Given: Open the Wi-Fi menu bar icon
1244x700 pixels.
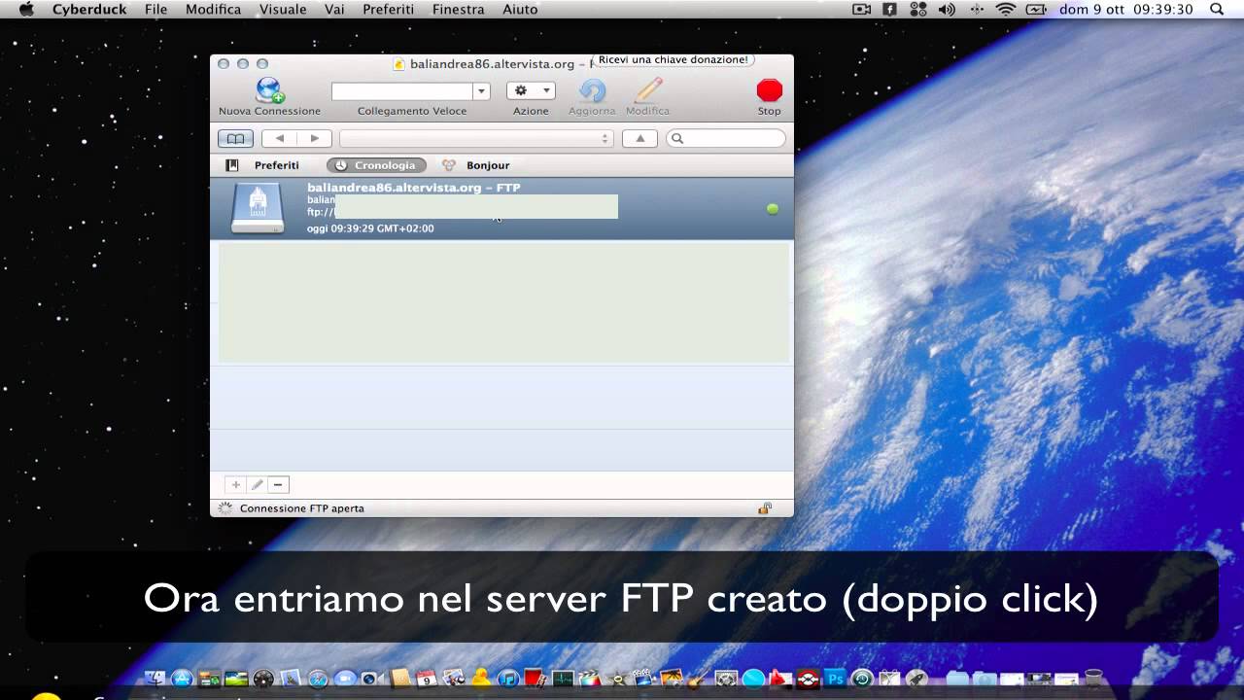Looking at the screenshot, I should 1006,9.
